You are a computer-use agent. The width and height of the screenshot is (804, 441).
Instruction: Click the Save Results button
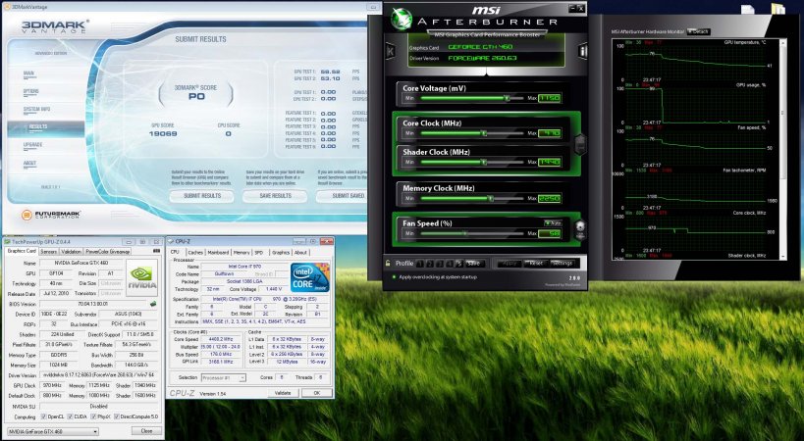(x=275, y=196)
